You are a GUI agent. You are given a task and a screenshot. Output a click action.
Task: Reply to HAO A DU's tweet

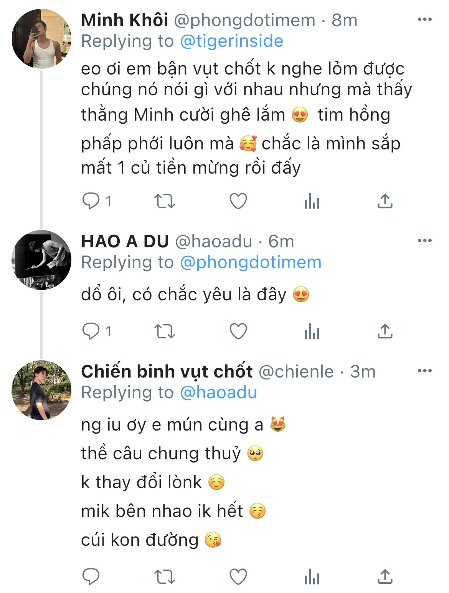91,331
